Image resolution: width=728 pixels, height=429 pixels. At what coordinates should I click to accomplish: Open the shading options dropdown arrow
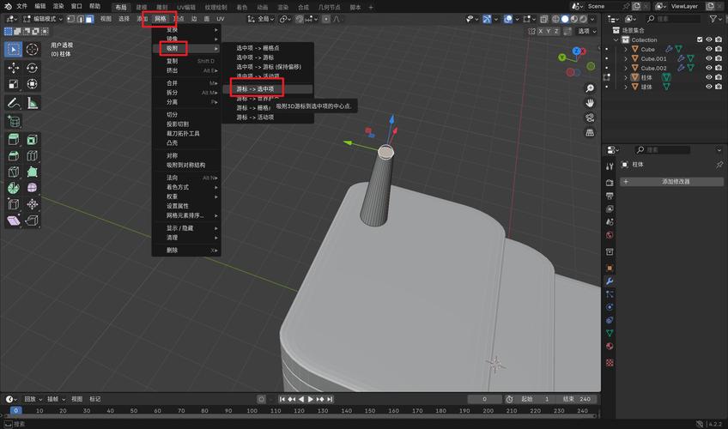[592, 19]
